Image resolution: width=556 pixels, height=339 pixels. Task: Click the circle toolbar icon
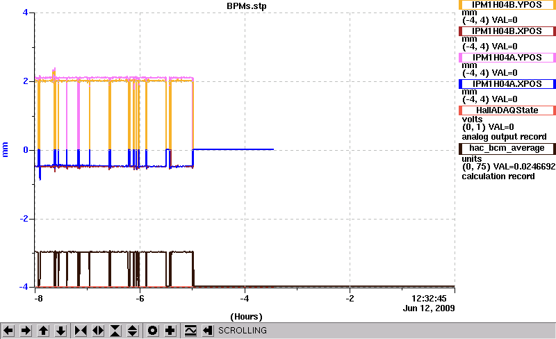[x=152, y=331]
